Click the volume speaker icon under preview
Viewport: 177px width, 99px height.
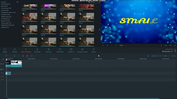[x=170, y=45]
